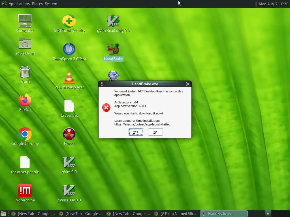Select the TeamSpeak 3 Client icon
This screenshot has width=290, height=217.
tap(69, 49)
